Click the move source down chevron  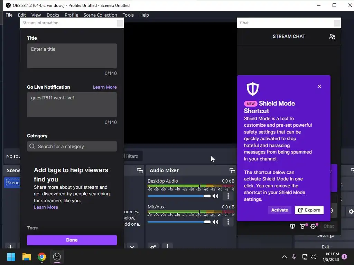click(132, 246)
